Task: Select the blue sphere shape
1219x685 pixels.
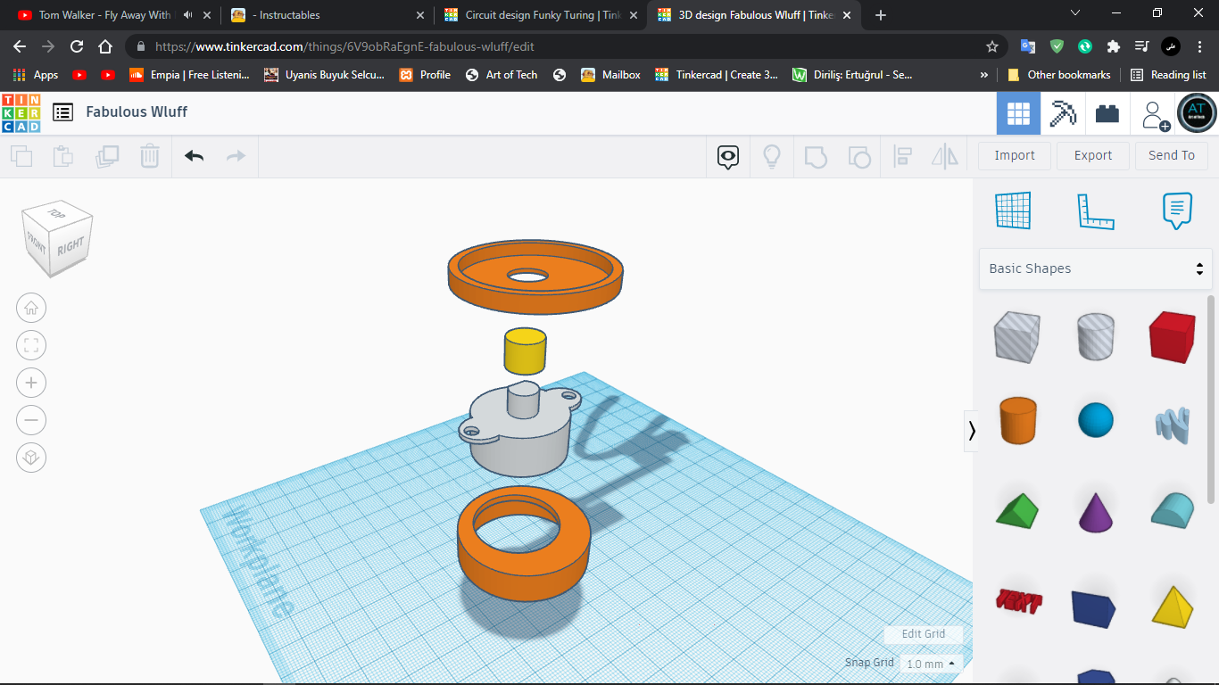Action: [x=1095, y=421]
